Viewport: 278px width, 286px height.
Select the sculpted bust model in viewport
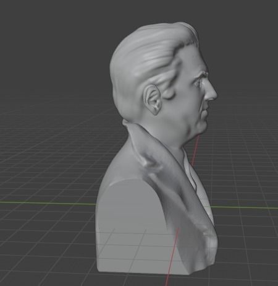(156, 149)
